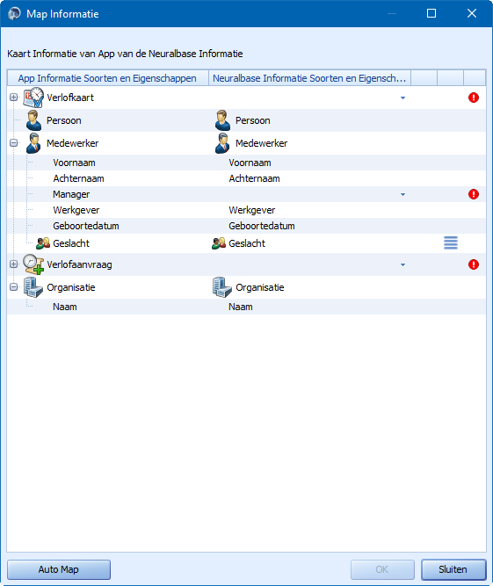
Task: Click the Medewerker icon in Neuralbase column
Action: pos(222,143)
